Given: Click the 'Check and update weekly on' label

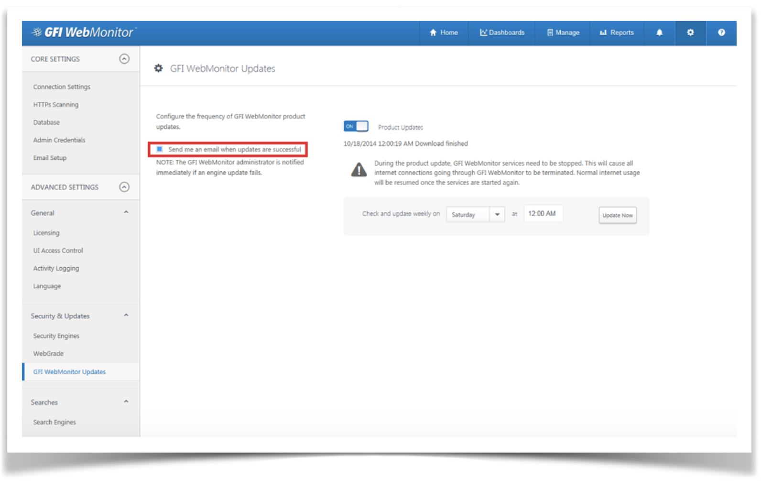Looking at the screenshot, I should 401,214.
